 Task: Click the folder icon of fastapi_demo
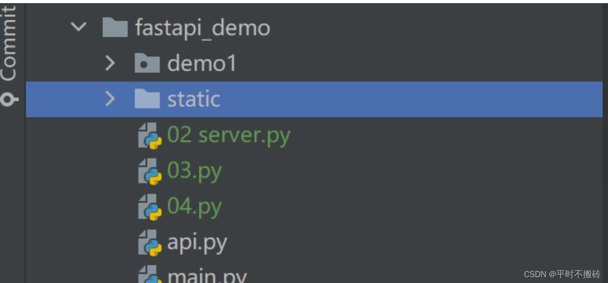[115, 27]
